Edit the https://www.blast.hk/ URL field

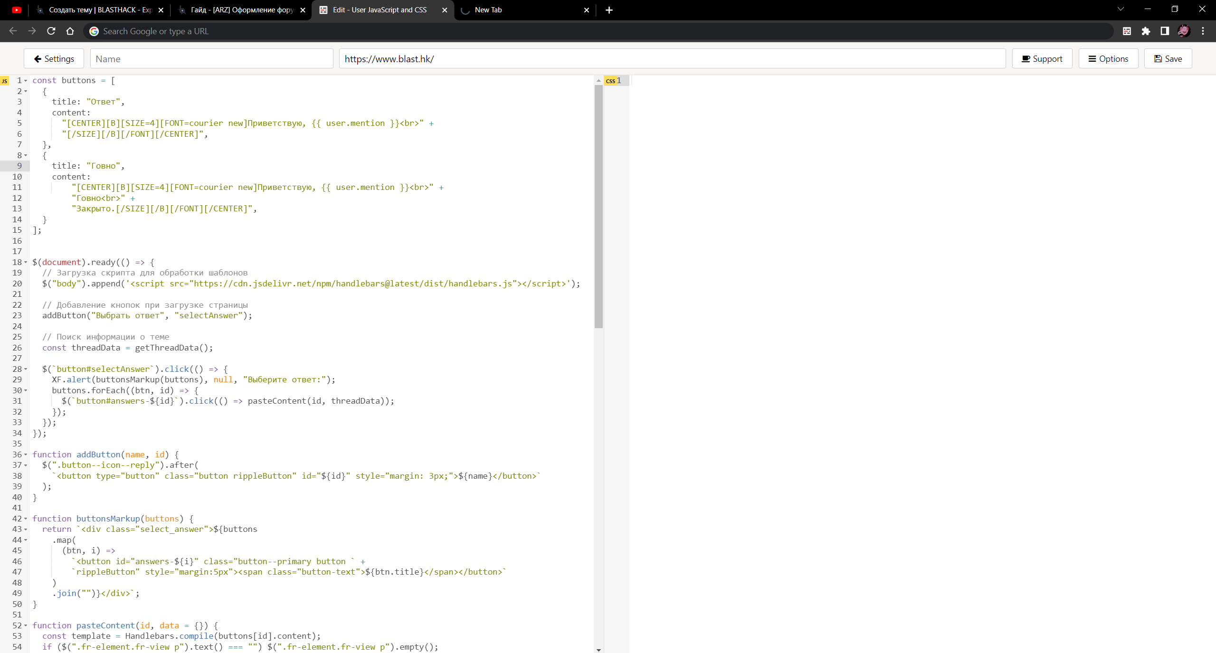click(x=672, y=58)
